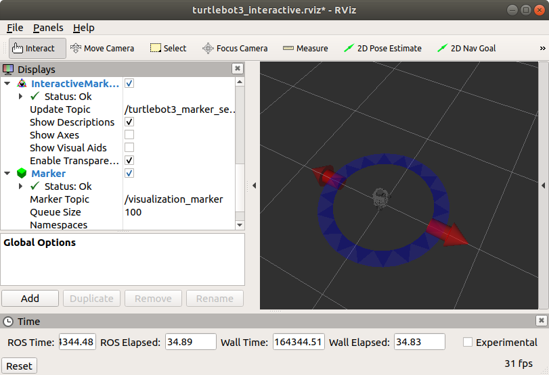Image resolution: width=549 pixels, height=375 pixels.
Task: Click the green Marker cube icon
Action: (x=22, y=174)
